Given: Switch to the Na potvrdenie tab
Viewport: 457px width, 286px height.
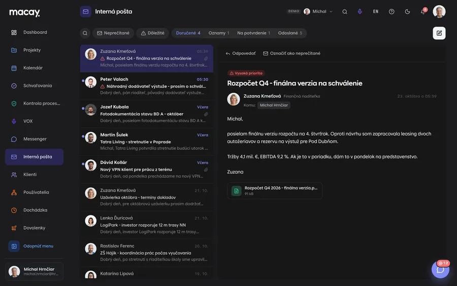Looking at the screenshot, I should (253, 33).
